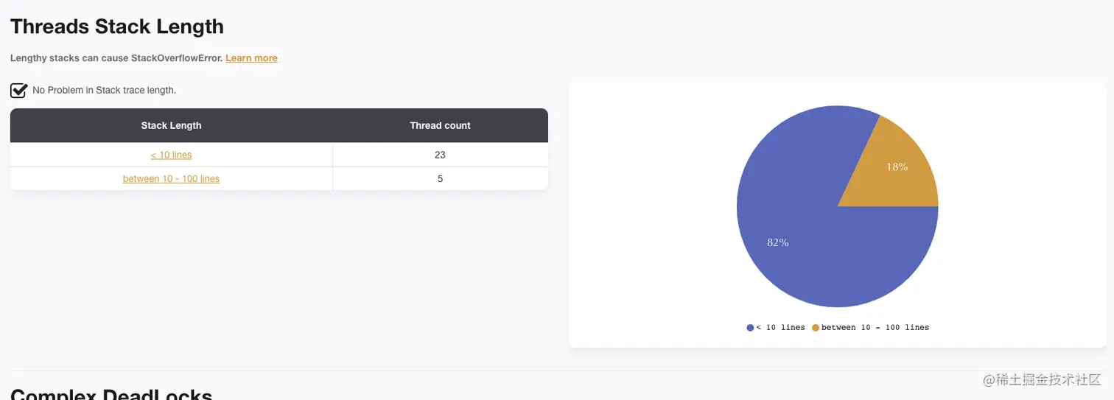Click the Threads Stack Length heading
Viewport: 1114px width, 400px height.
(x=116, y=27)
